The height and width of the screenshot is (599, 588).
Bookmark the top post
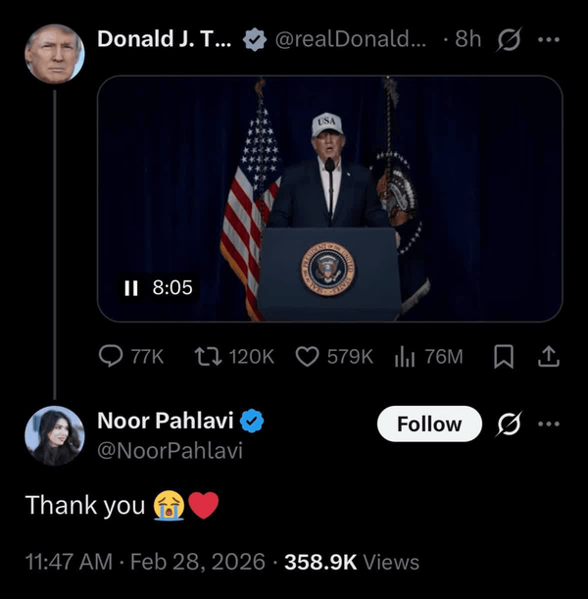[x=504, y=356]
